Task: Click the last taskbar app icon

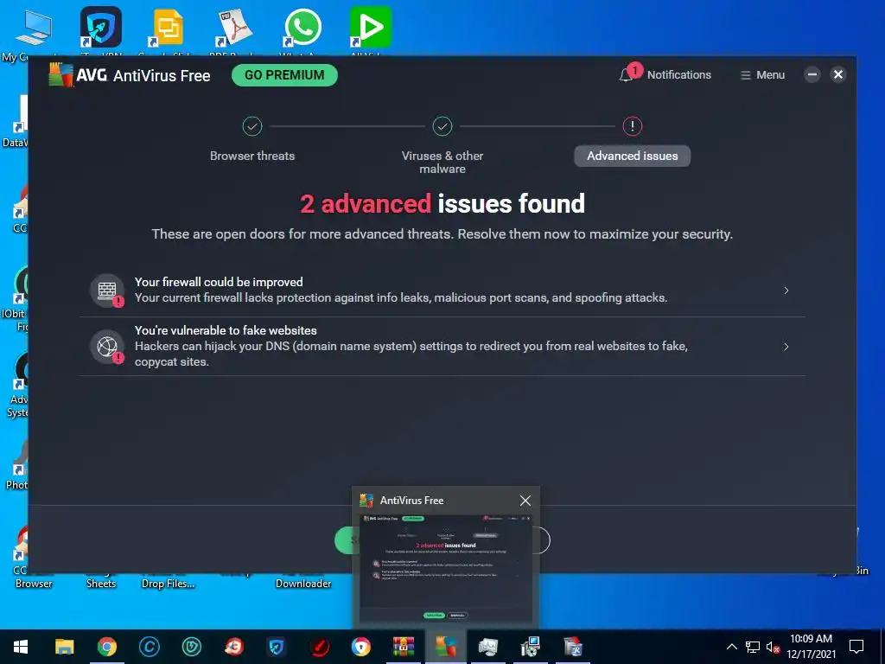Action: tap(573, 647)
